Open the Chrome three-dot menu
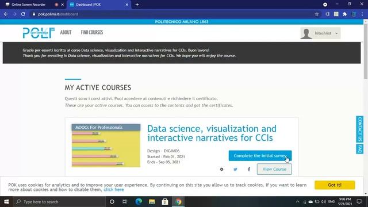 click(x=362, y=14)
